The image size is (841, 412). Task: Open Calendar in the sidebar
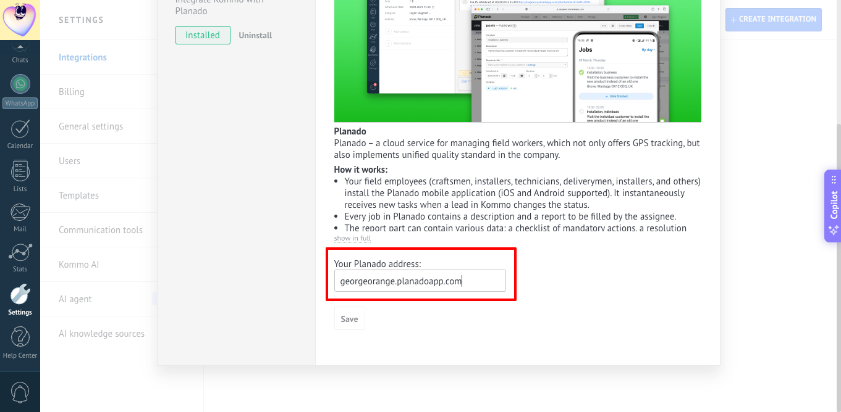[x=20, y=134]
